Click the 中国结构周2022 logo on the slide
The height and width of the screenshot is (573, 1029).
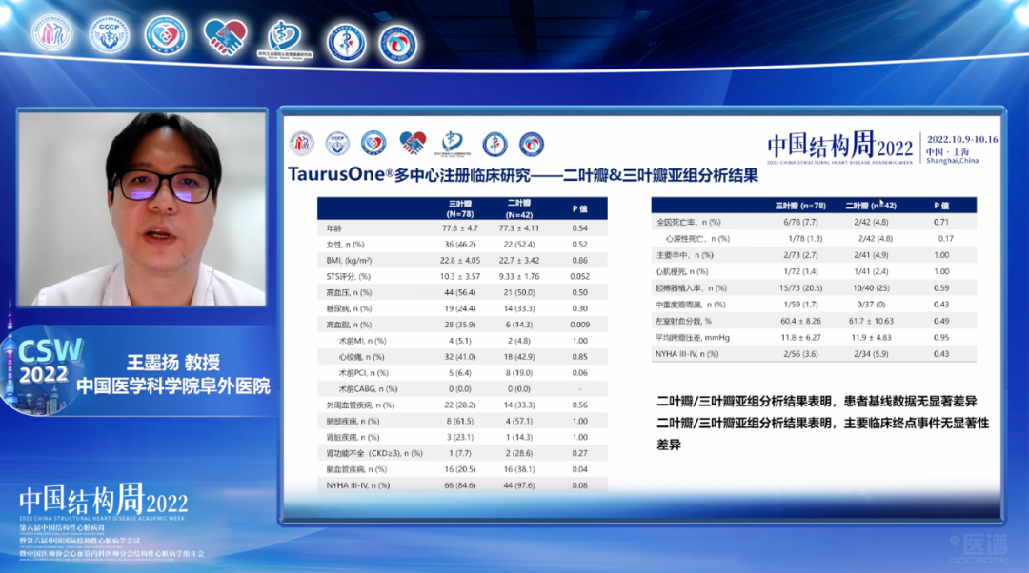point(840,146)
